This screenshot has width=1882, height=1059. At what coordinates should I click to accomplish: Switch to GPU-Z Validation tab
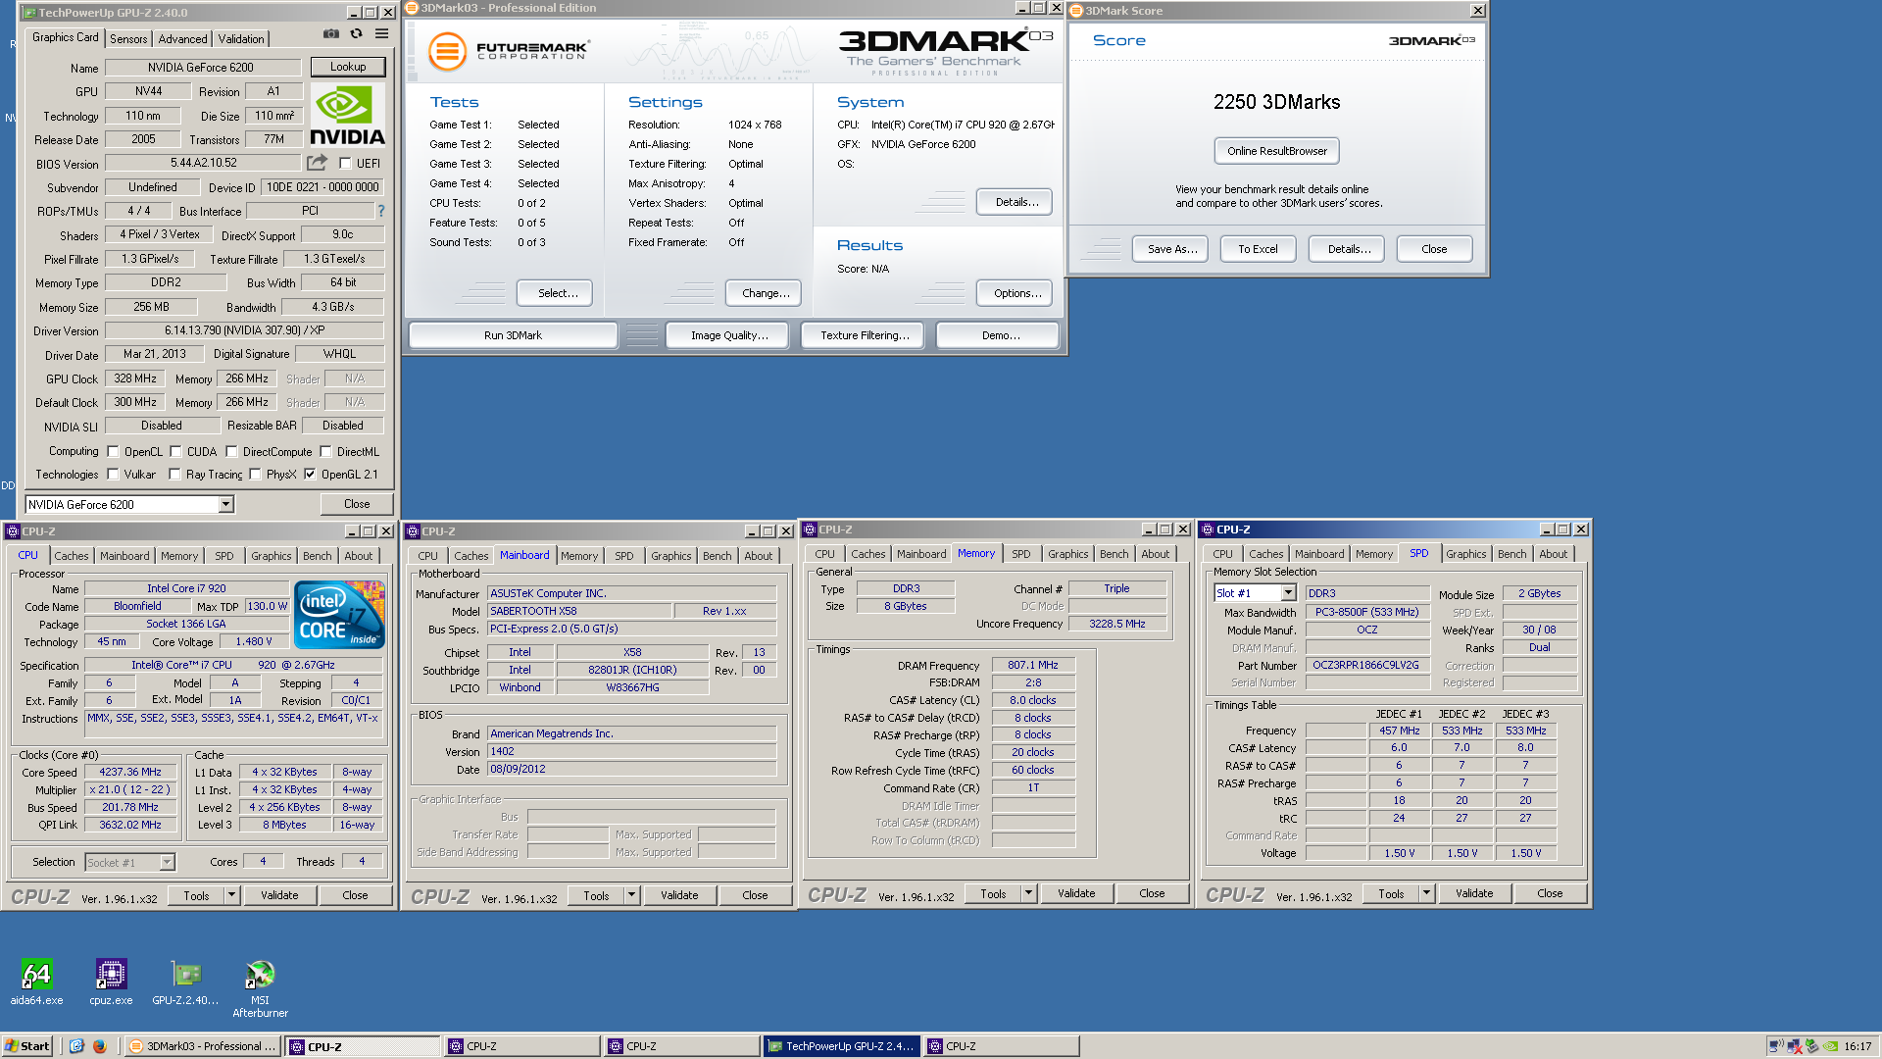point(241,39)
